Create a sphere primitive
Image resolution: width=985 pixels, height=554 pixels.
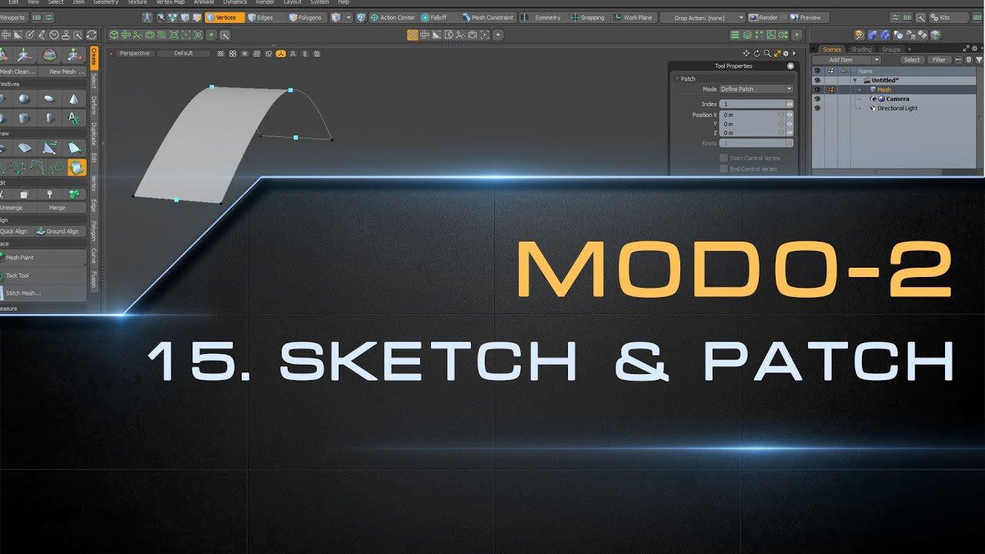pos(24,98)
